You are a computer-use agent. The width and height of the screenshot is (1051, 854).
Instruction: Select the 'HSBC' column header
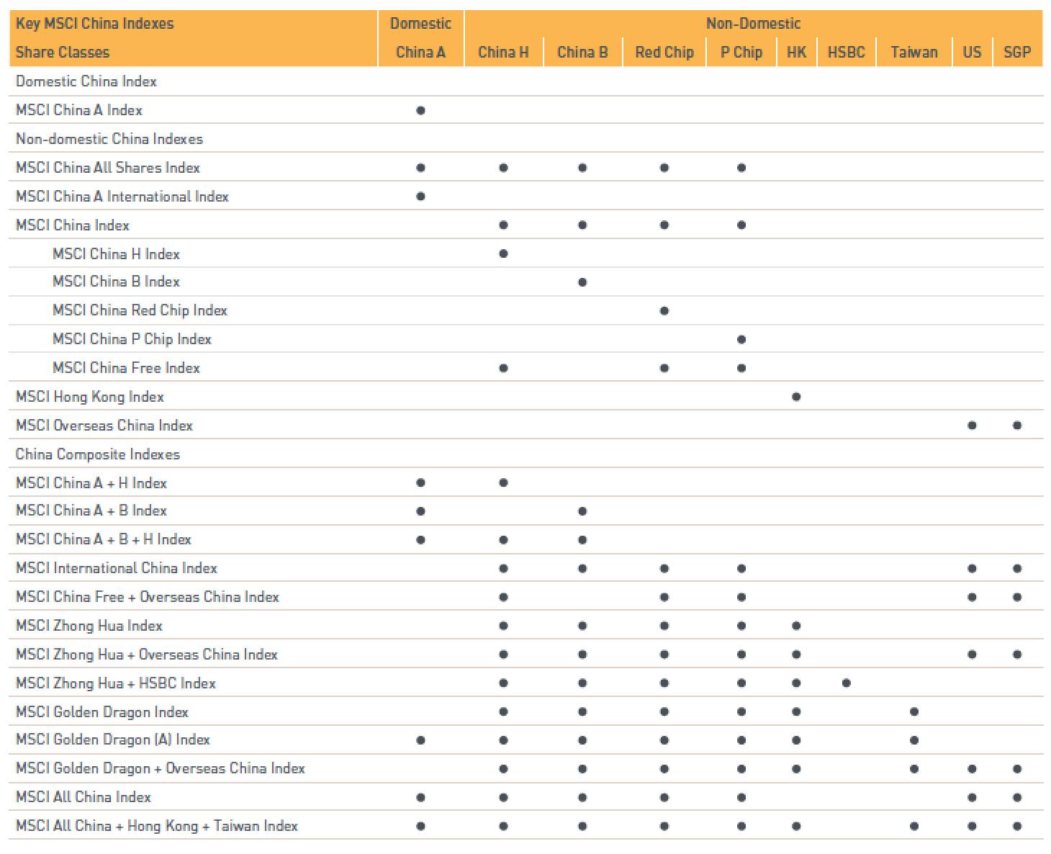pos(847,53)
